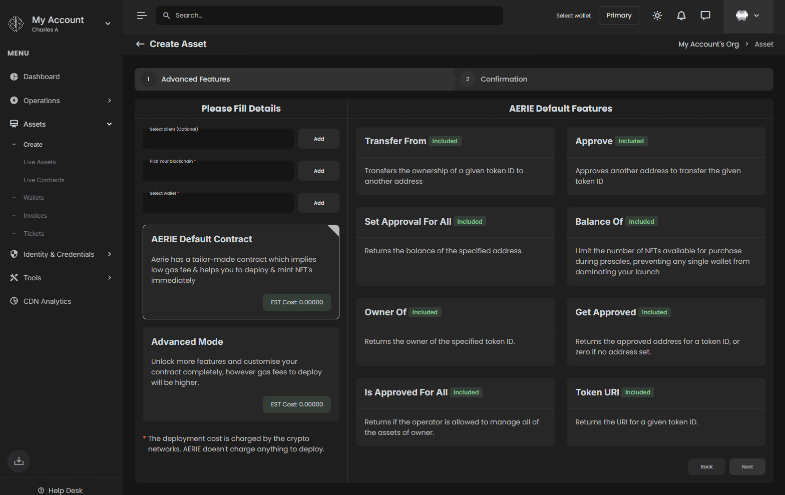
Task: Toggle the hamburger sidebar menu icon
Action: (142, 16)
